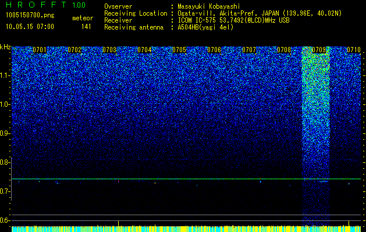Screen dimensions: 366x232
Task: Click the 0.6 frequency axis label
Action: pos(4,220)
